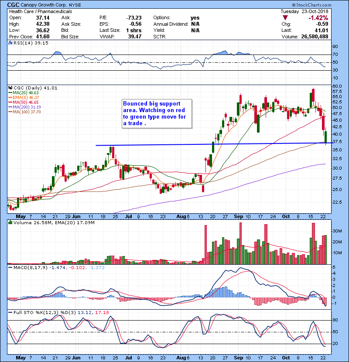Screen dimensions: 349x362
Task: Click the Chg value -0.59
Action: pos(322,24)
